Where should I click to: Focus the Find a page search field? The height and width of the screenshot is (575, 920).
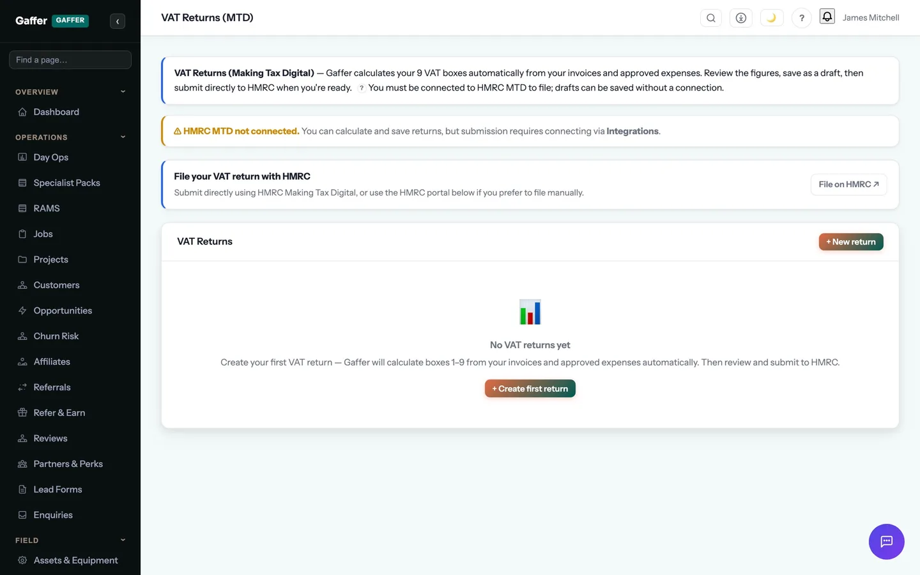(70, 59)
